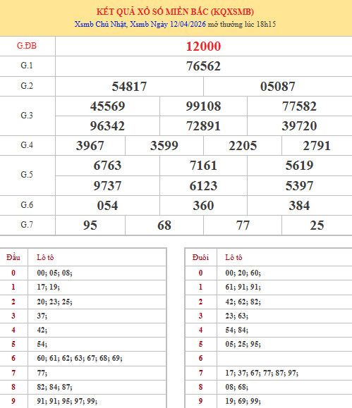Click G.3 number 72891
The image size is (352, 408).
tap(203, 126)
